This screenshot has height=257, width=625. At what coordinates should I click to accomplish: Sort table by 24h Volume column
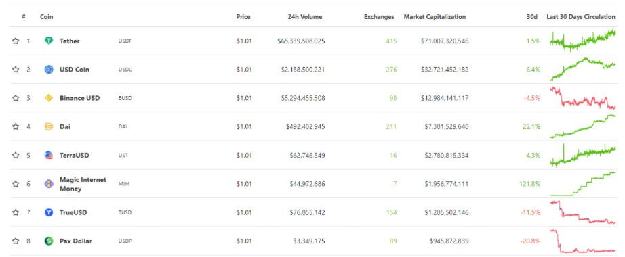(305, 17)
